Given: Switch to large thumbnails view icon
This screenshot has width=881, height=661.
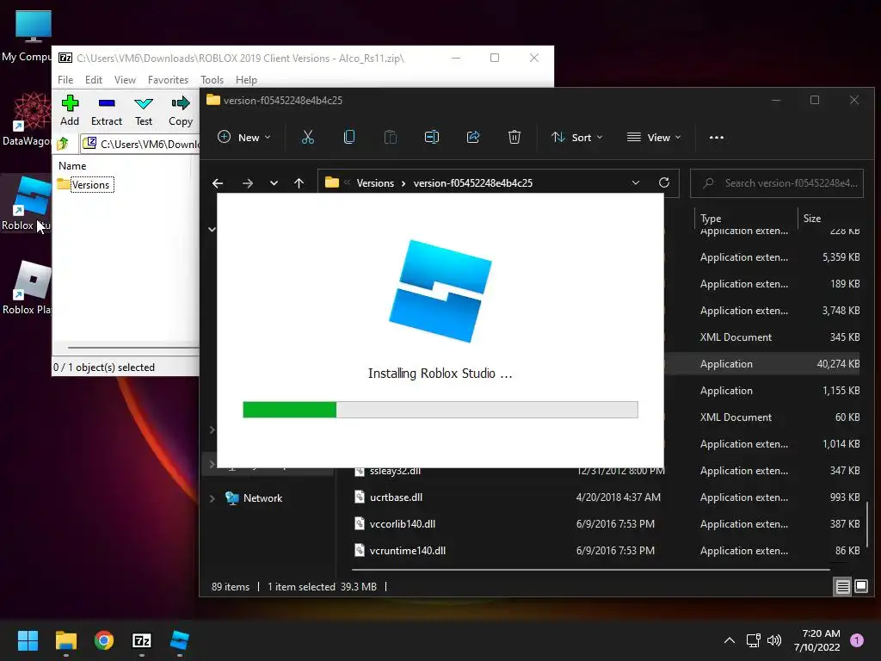Looking at the screenshot, I should tap(860, 587).
